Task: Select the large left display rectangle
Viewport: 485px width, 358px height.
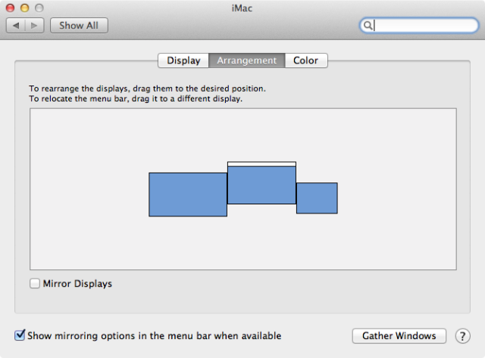Action: coord(188,195)
